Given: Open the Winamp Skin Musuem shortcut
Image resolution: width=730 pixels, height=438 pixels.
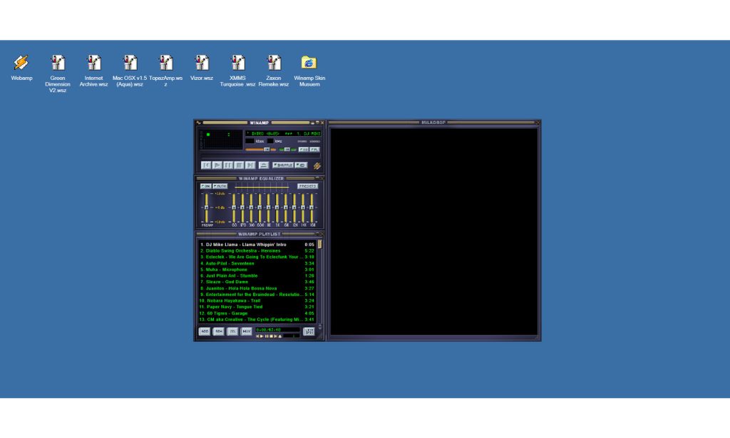Looking at the screenshot, I should [309, 71].
